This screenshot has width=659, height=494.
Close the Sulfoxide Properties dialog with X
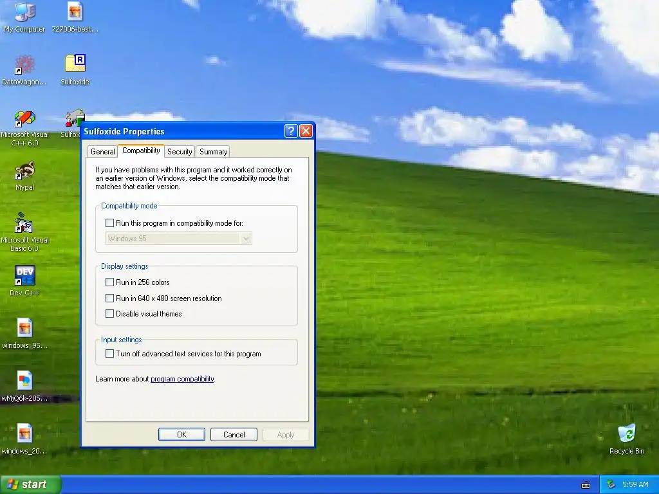(306, 131)
